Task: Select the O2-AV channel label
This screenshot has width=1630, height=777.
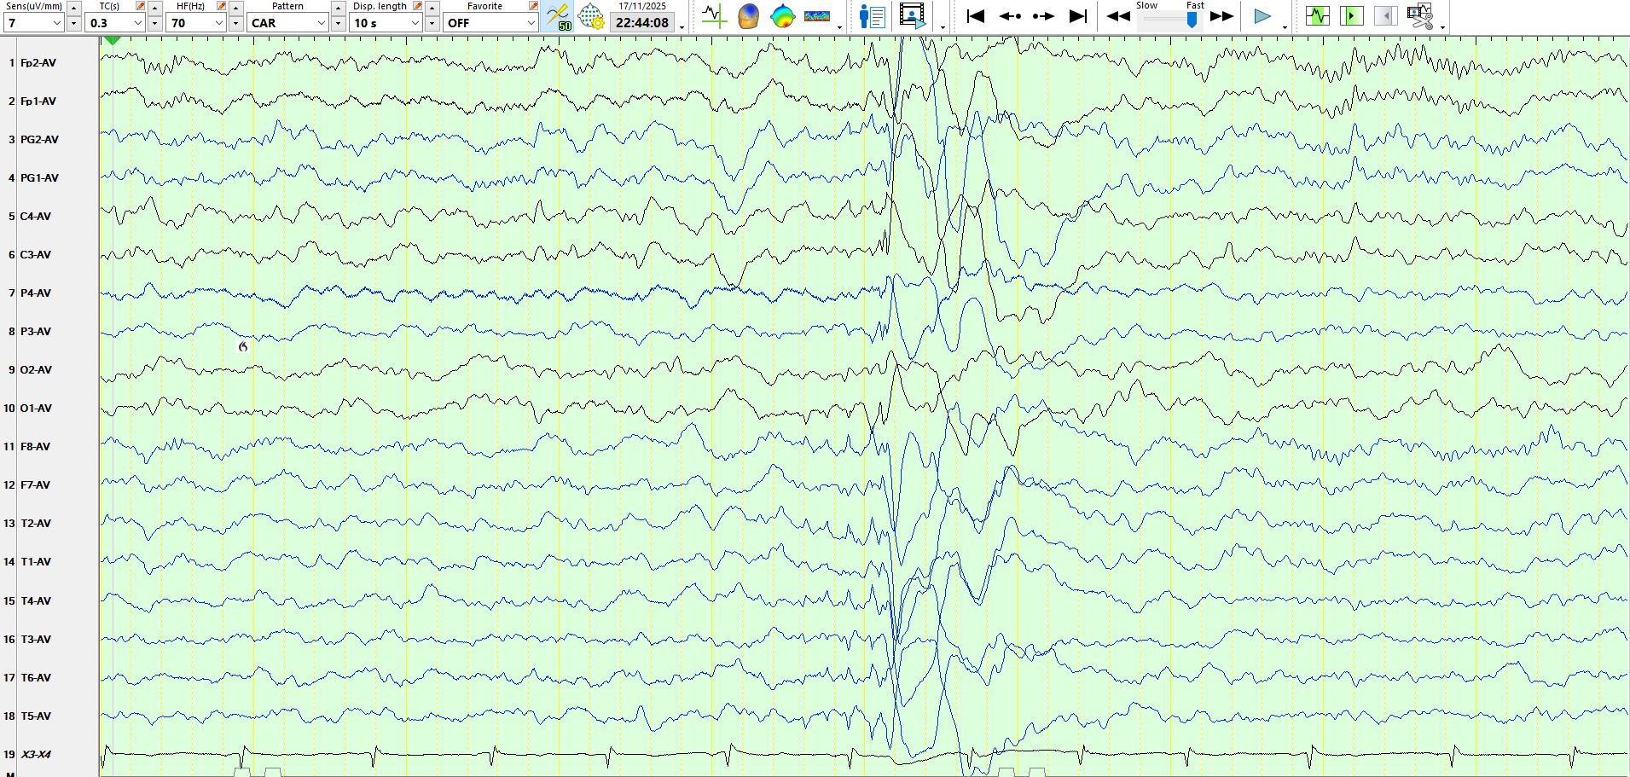Action: coord(36,369)
